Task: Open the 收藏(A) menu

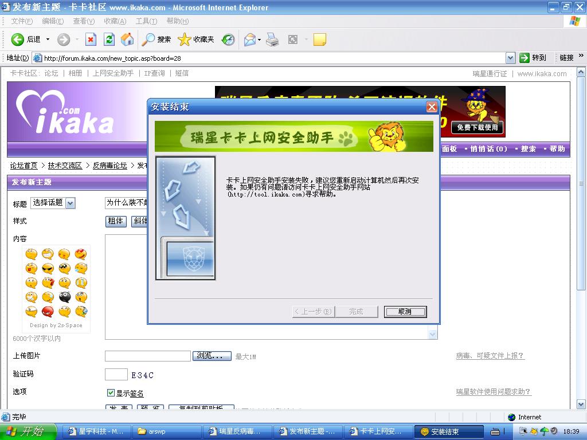Action: (115, 21)
